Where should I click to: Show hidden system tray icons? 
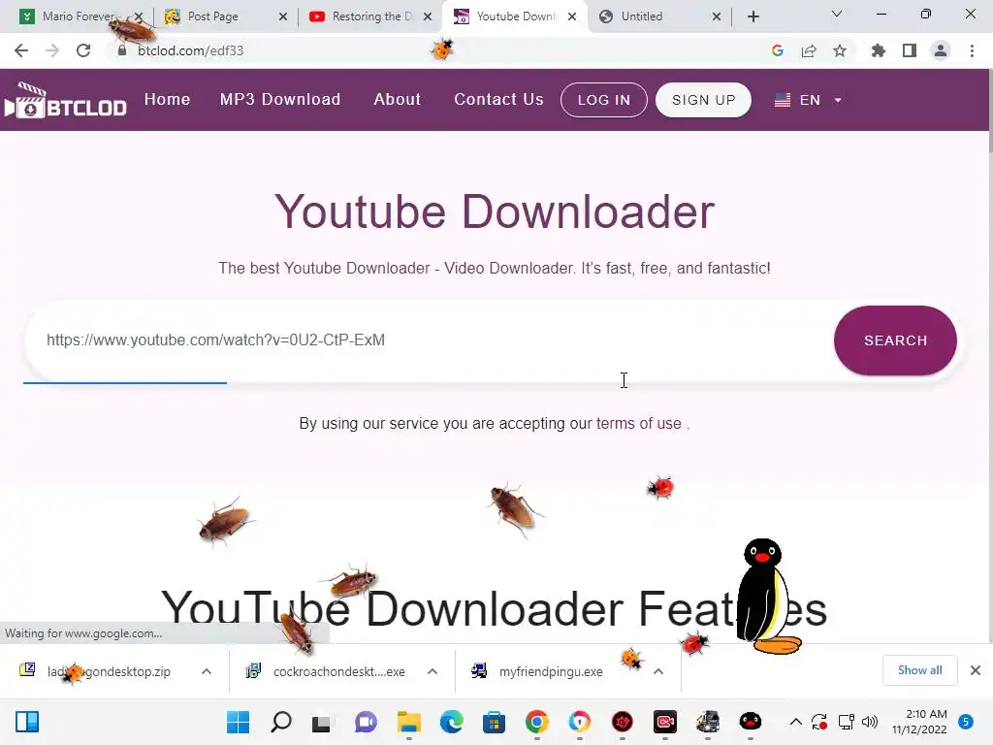click(x=796, y=722)
